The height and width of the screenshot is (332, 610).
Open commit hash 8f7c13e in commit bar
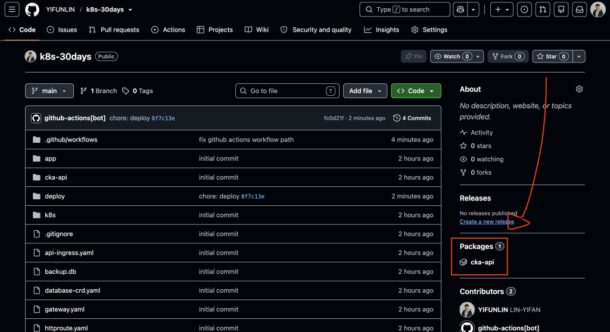(163, 118)
